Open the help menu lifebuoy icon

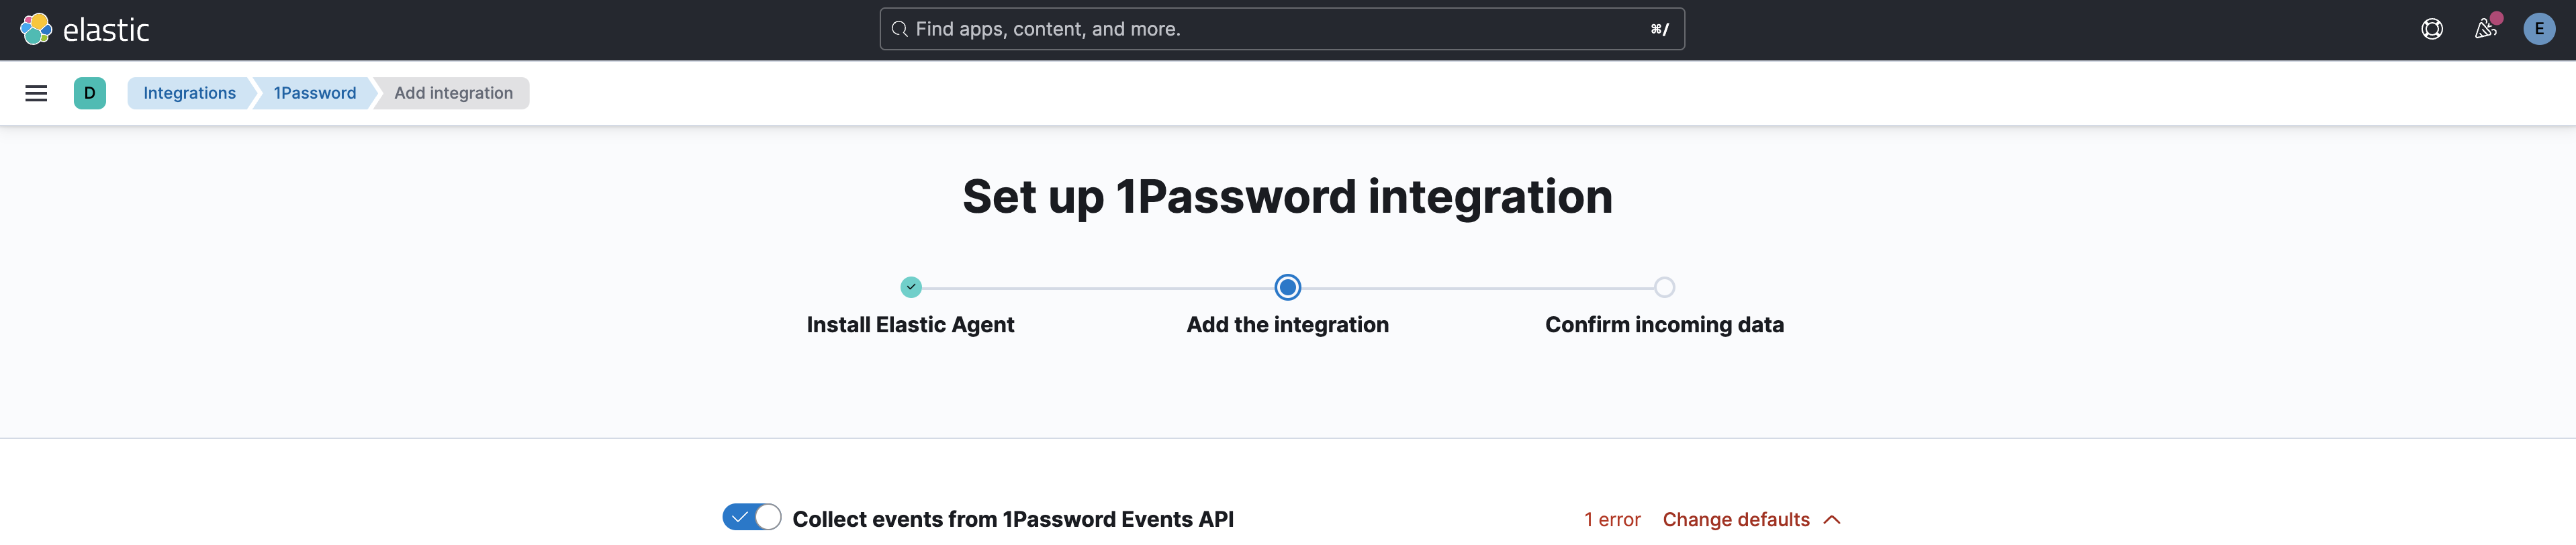(x=2432, y=29)
